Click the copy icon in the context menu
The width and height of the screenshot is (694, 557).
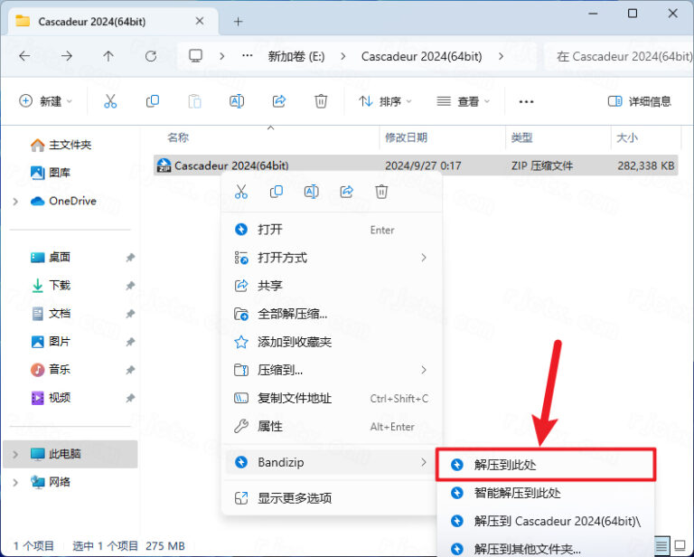[276, 192]
